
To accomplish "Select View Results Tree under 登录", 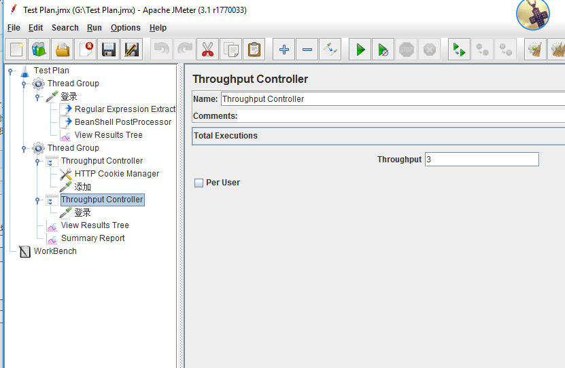I will 109,135.
